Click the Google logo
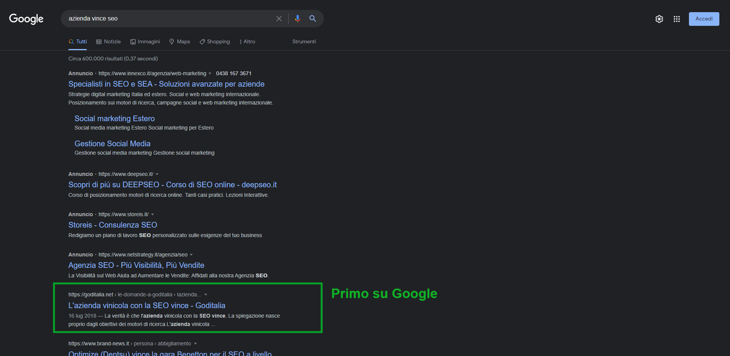This screenshot has width=730, height=356. (26, 19)
